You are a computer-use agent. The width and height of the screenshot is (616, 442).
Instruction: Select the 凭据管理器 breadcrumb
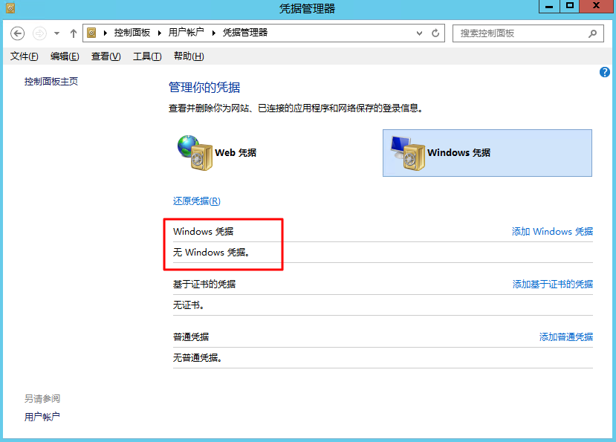[245, 33]
